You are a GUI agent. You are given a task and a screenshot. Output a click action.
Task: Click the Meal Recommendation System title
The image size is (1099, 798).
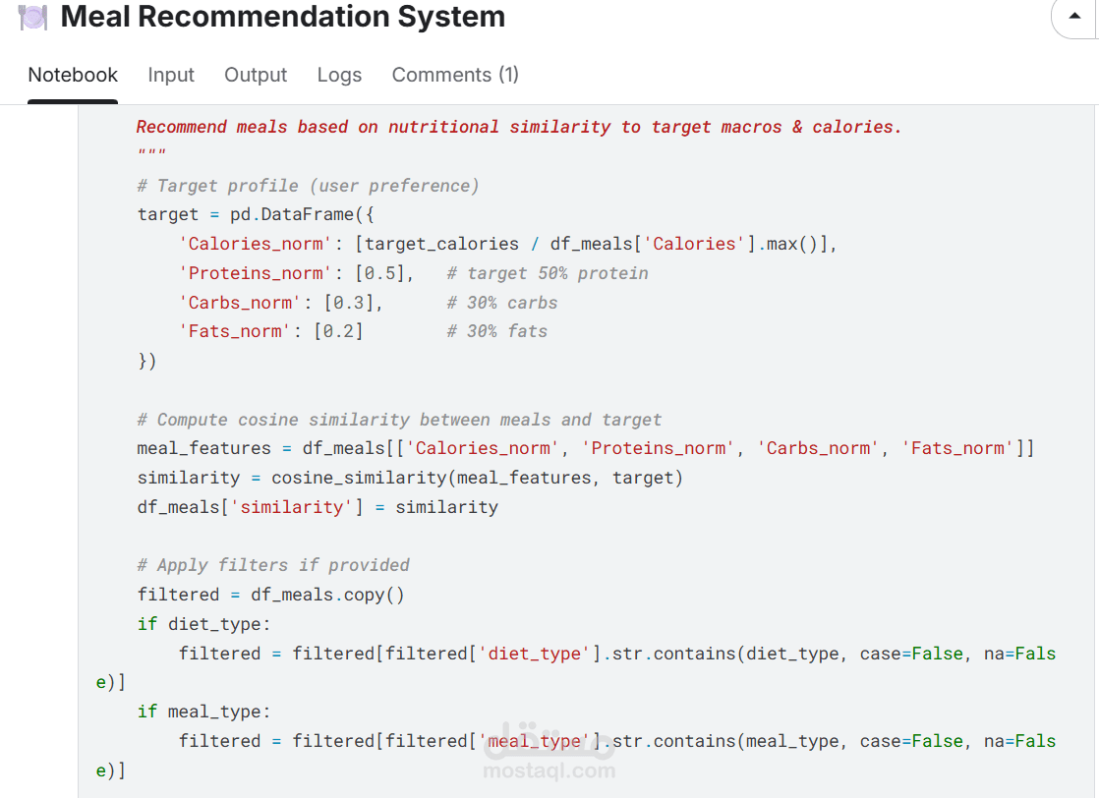[x=282, y=17]
